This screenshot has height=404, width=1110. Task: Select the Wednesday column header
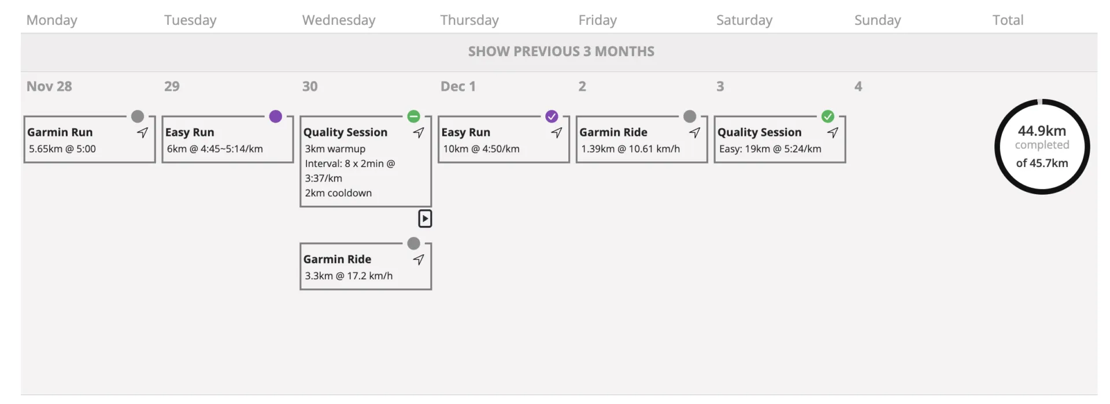pyautogui.click(x=338, y=20)
